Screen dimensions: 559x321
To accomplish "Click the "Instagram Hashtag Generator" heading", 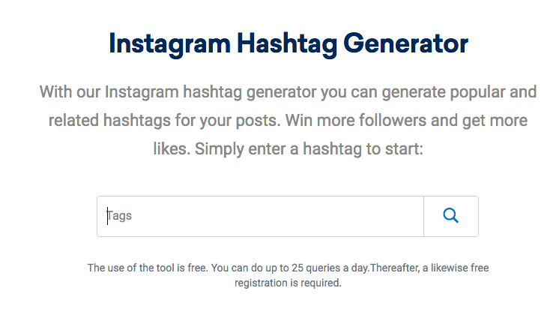I will tap(288, 44).
